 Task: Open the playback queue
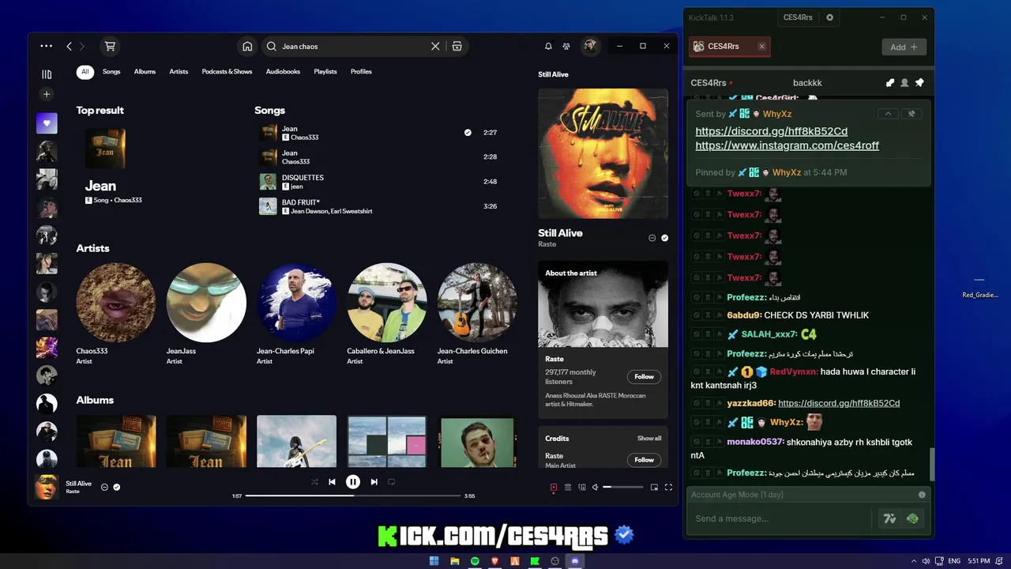567,488
